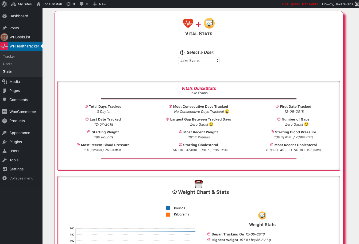Click the WPHealthTracker heartbeat icon in sidebar
Viewport: 359px width, 244px height.
coord(4,46)
